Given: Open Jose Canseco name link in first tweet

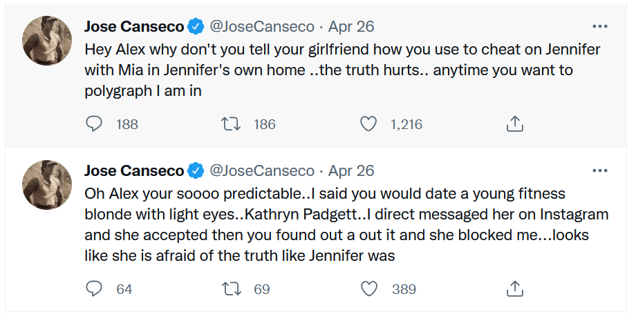Looking at the screenshot, I should [134, 27].
